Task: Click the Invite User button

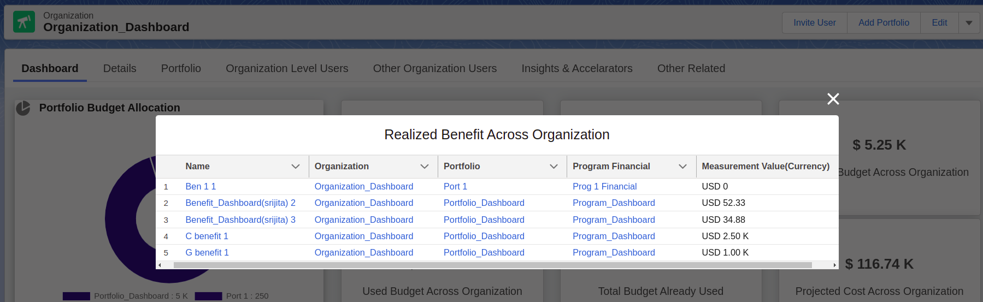Action: coord(814,23)
